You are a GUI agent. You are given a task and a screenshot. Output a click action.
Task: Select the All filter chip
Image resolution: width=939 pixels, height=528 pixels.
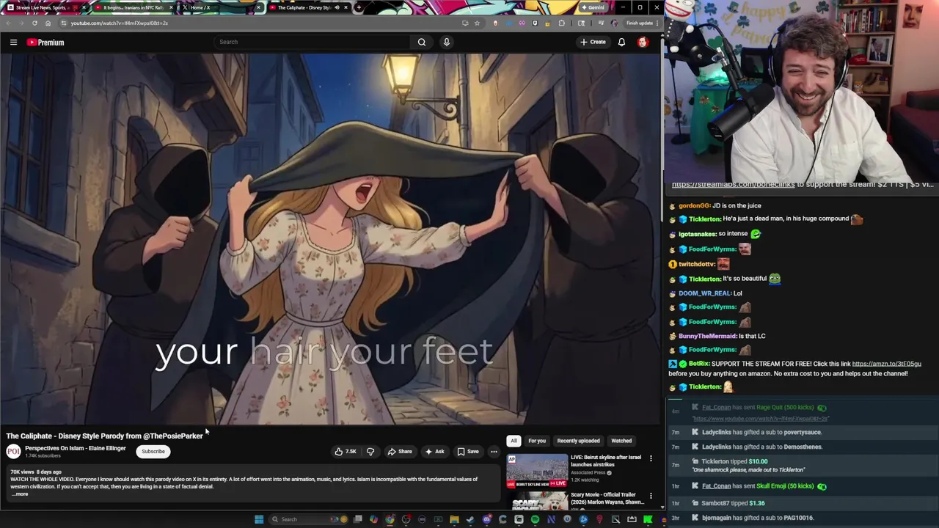tap(514, 441)
